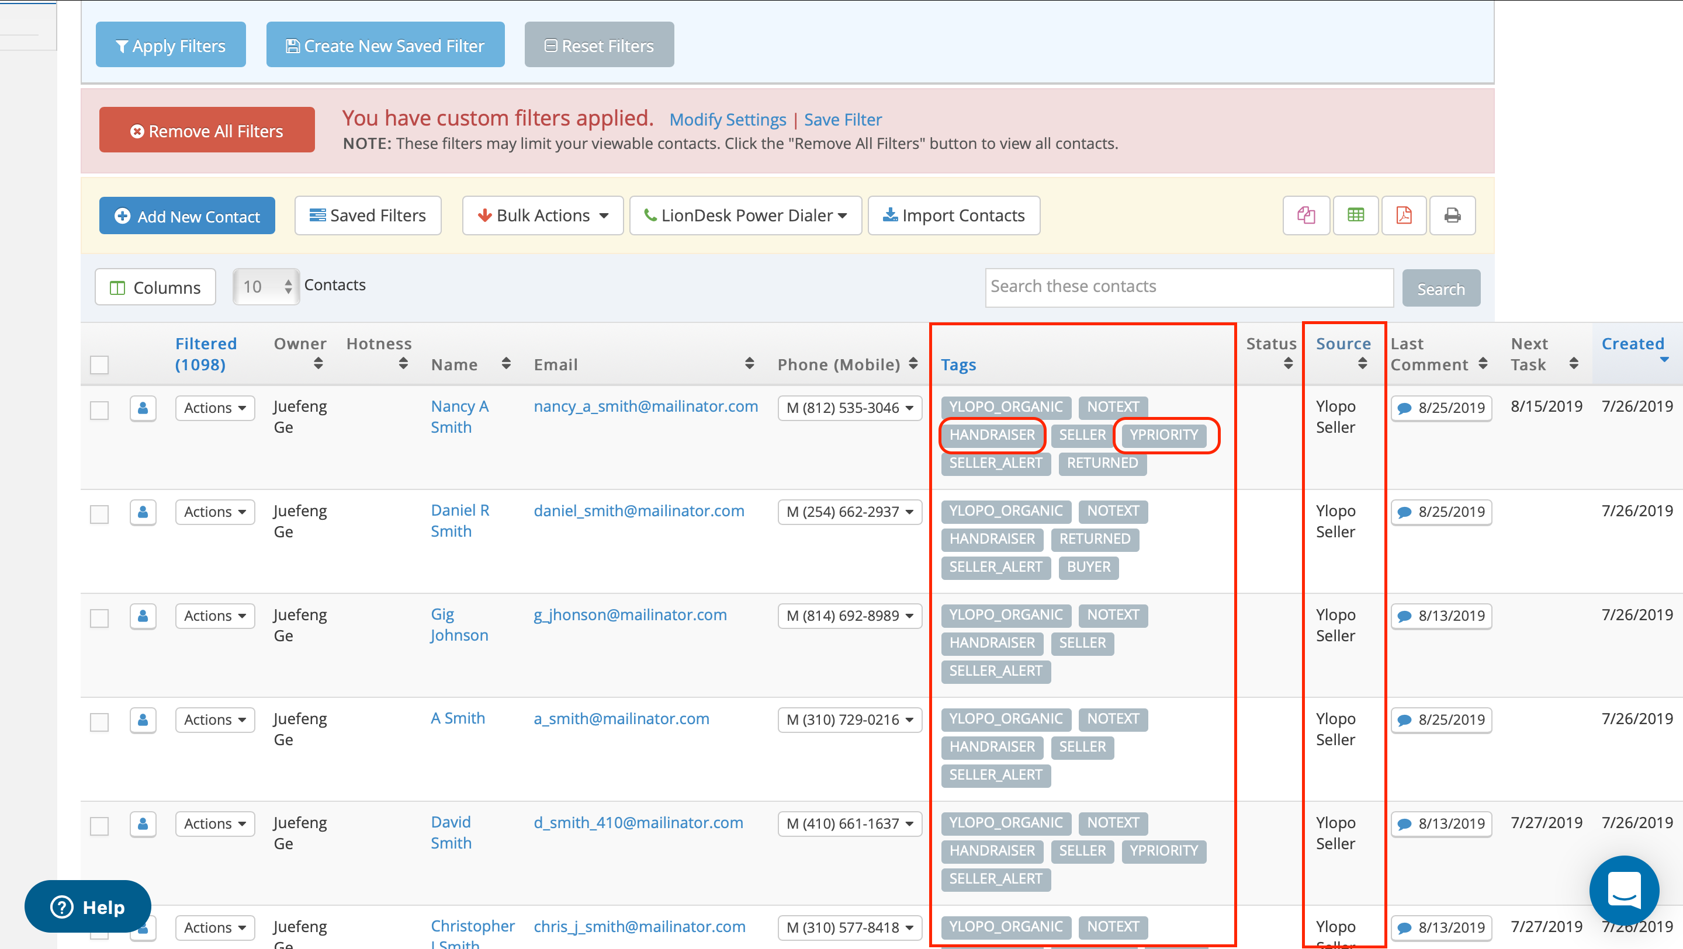Check the Daniel R Smith row checkbox
This screenshot has width=1683, height=949.
[99, 514]
